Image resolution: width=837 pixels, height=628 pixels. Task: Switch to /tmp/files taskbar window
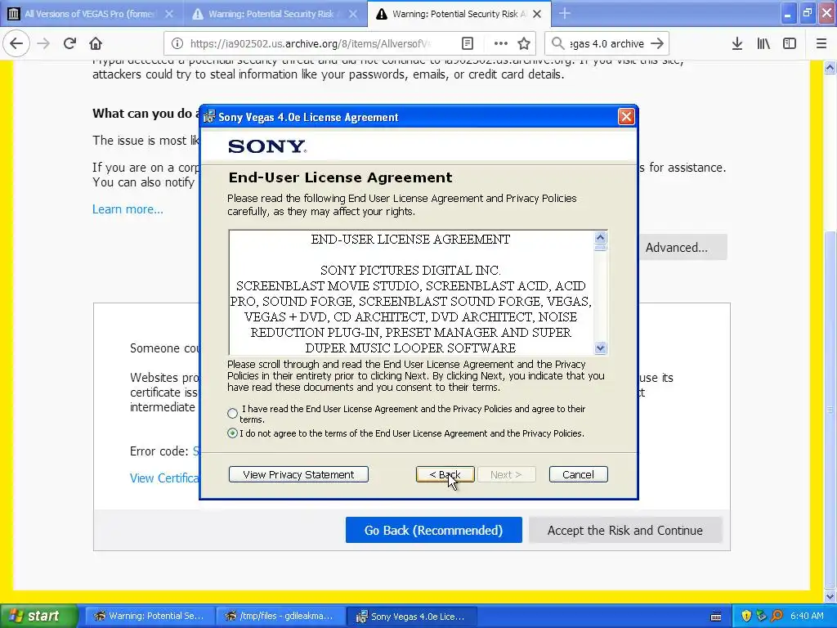pyautogui.click(x=280, y=616)
